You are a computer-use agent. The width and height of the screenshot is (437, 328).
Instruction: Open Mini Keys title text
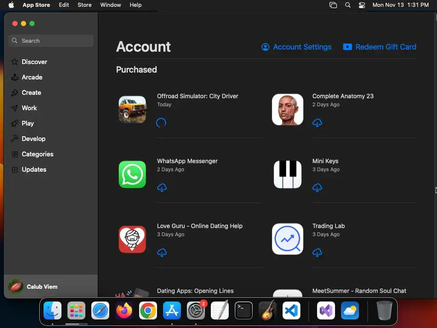325,161
